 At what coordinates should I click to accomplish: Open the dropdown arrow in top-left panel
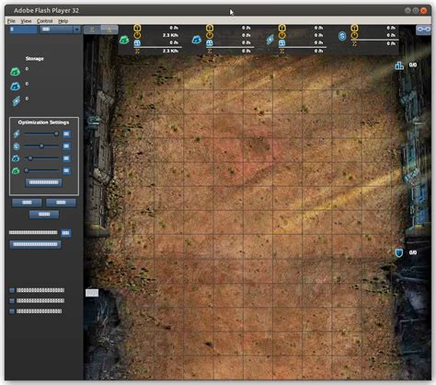76,29
